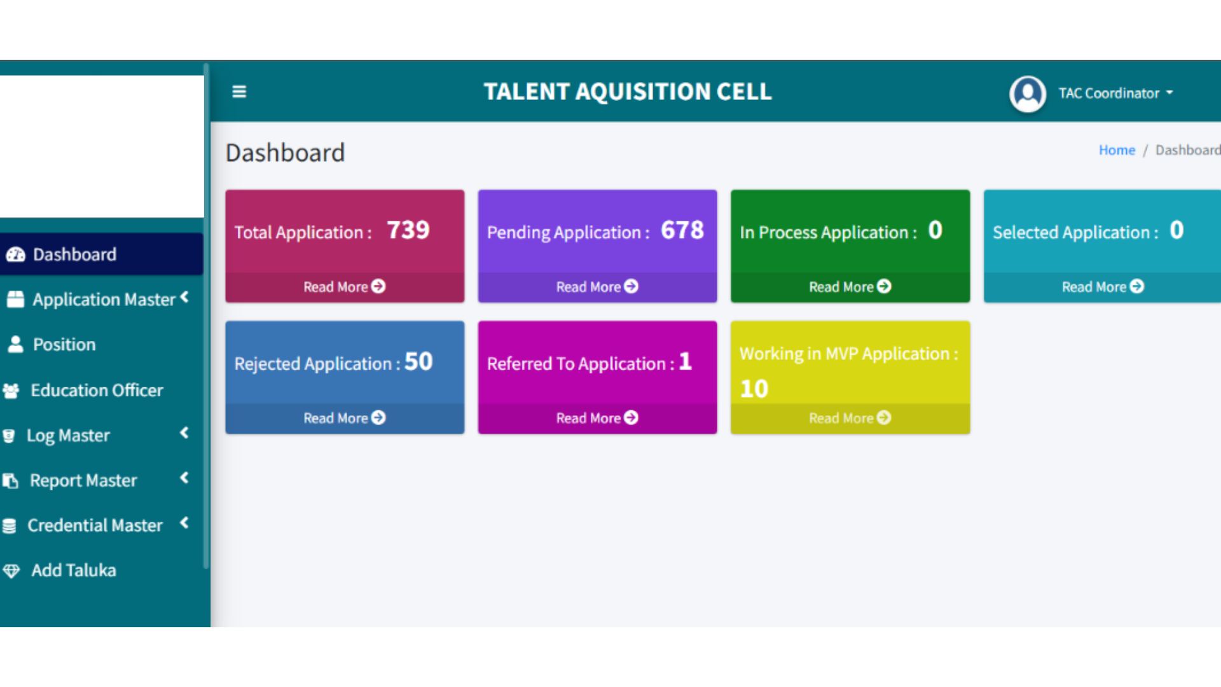The width and height of the screenshot is (1221, 687).
Task: Click the Education Officer group icon
Action: [11, 390]
